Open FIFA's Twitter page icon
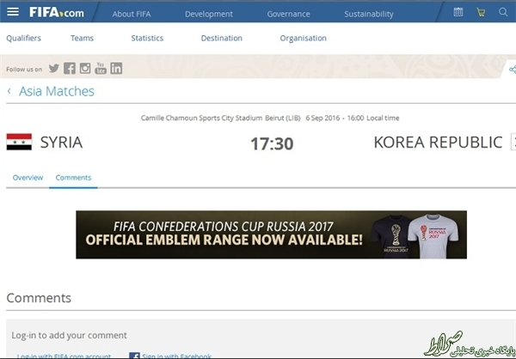 tap(54, 69)
